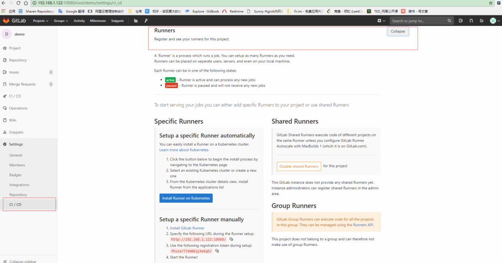Click the instance statistics chart icon
502x263 pixels.
pyautogui.click(x=136, y=21)
